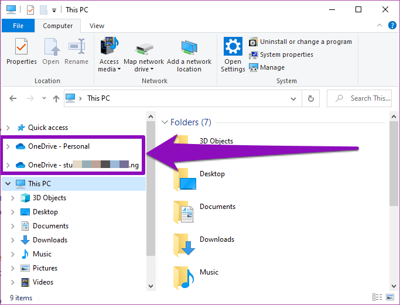Open address bar history dropdown
Image resolution: width=400 pixels, height=305 pixels.
tap(293, 99)
